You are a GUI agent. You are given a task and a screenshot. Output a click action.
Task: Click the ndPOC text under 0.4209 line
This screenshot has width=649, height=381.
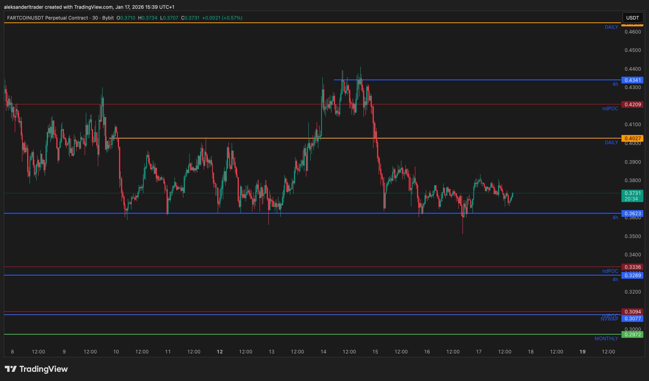pyautogui.click(x=610, y=109)
